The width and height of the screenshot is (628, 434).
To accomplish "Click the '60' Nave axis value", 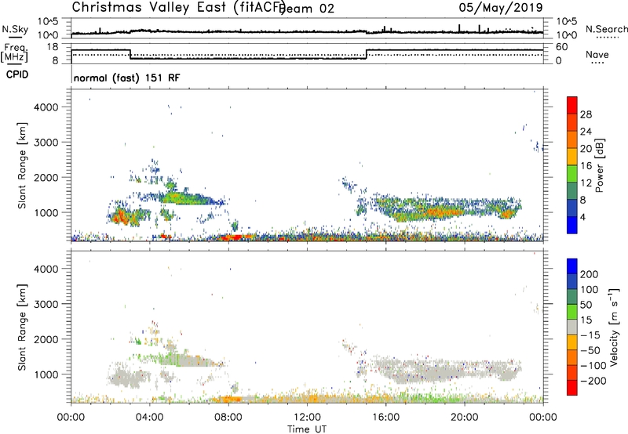I will click(x=562, y=47).
